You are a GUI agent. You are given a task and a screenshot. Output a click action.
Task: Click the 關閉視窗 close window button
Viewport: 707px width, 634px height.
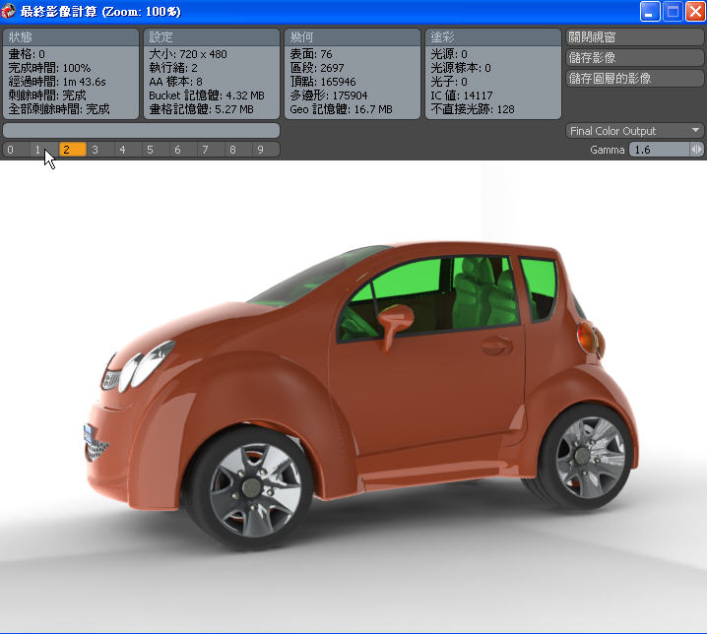[634, 37]
